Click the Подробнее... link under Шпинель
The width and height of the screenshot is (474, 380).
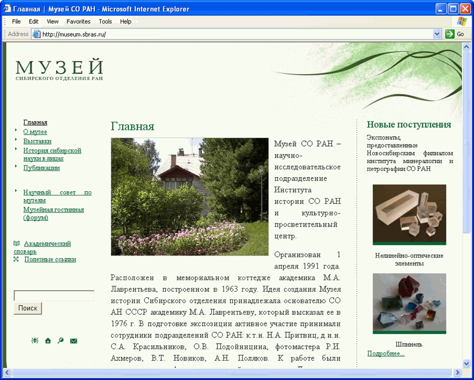point(386,353)
